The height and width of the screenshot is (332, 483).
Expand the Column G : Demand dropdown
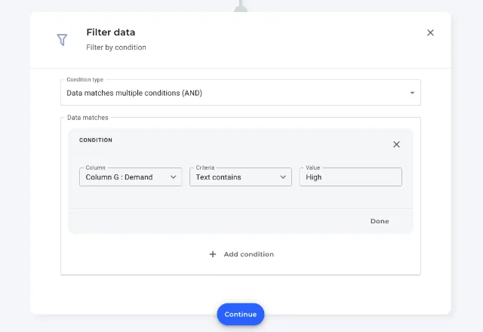point(131,177)
